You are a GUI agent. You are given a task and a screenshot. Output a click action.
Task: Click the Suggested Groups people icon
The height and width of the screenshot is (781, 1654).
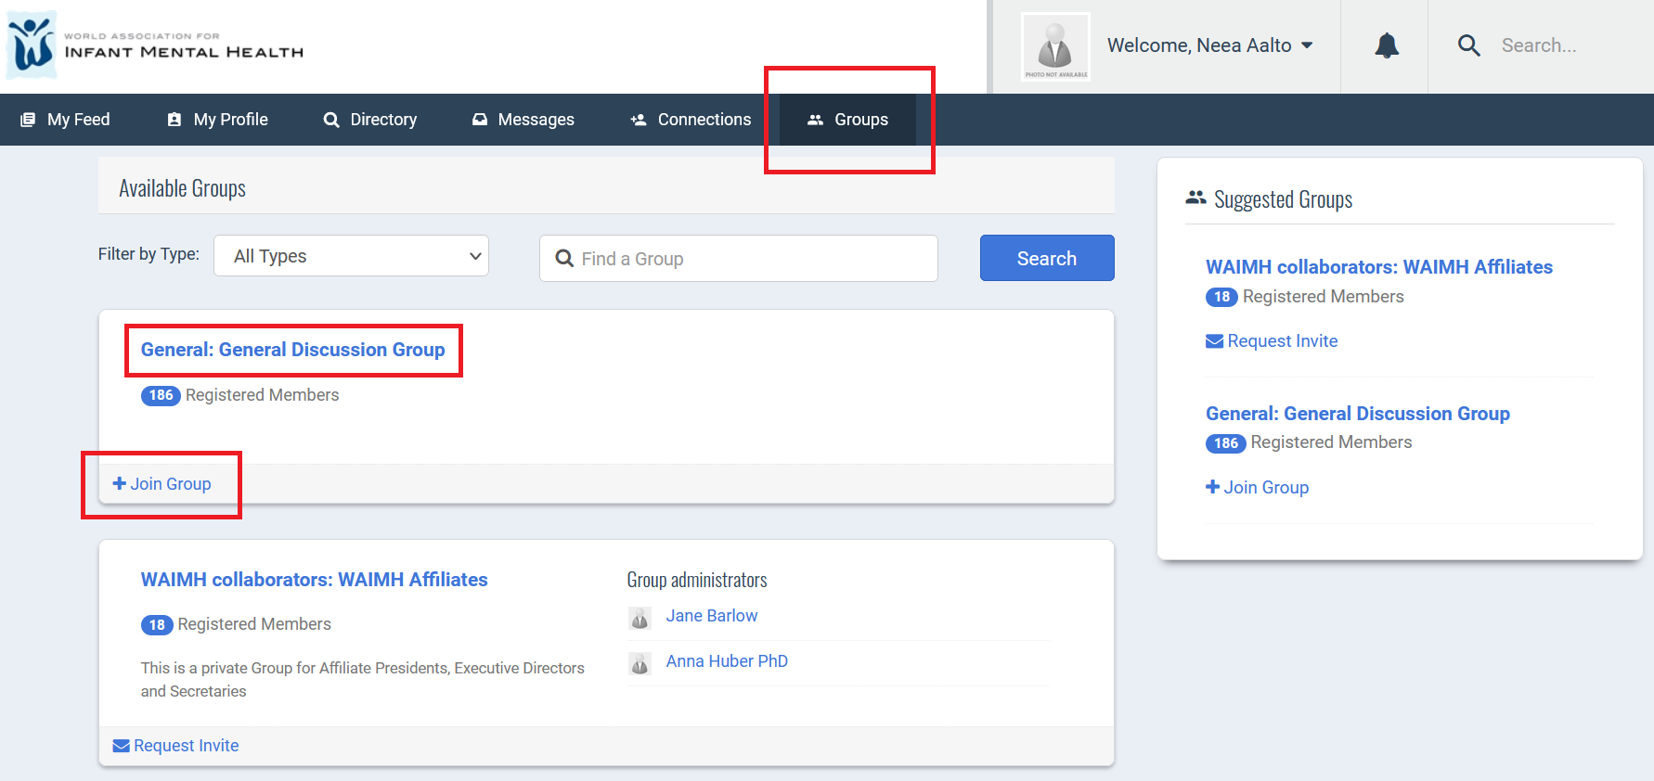tap(1195, 198)
